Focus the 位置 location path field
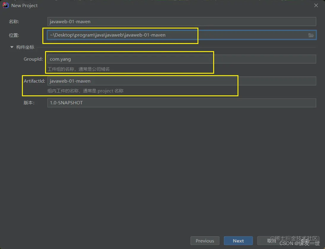325x249 pixels. tap(181, 35)
